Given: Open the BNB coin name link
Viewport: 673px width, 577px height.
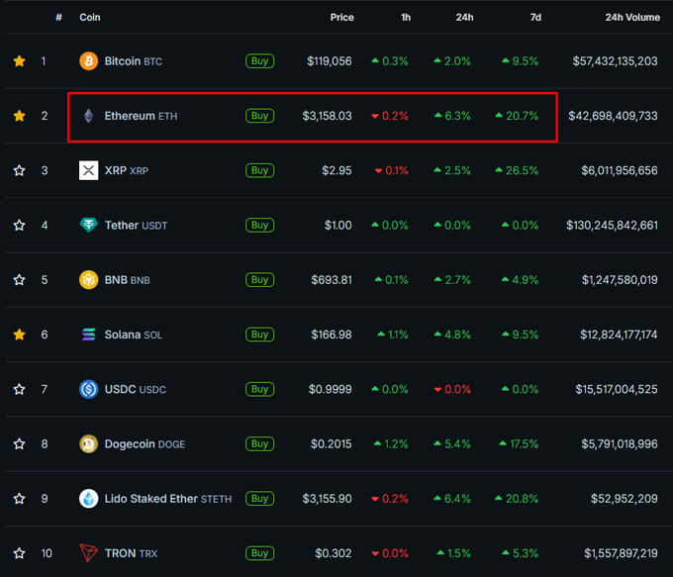Looking at the screenshot, I should click(127, 280).
